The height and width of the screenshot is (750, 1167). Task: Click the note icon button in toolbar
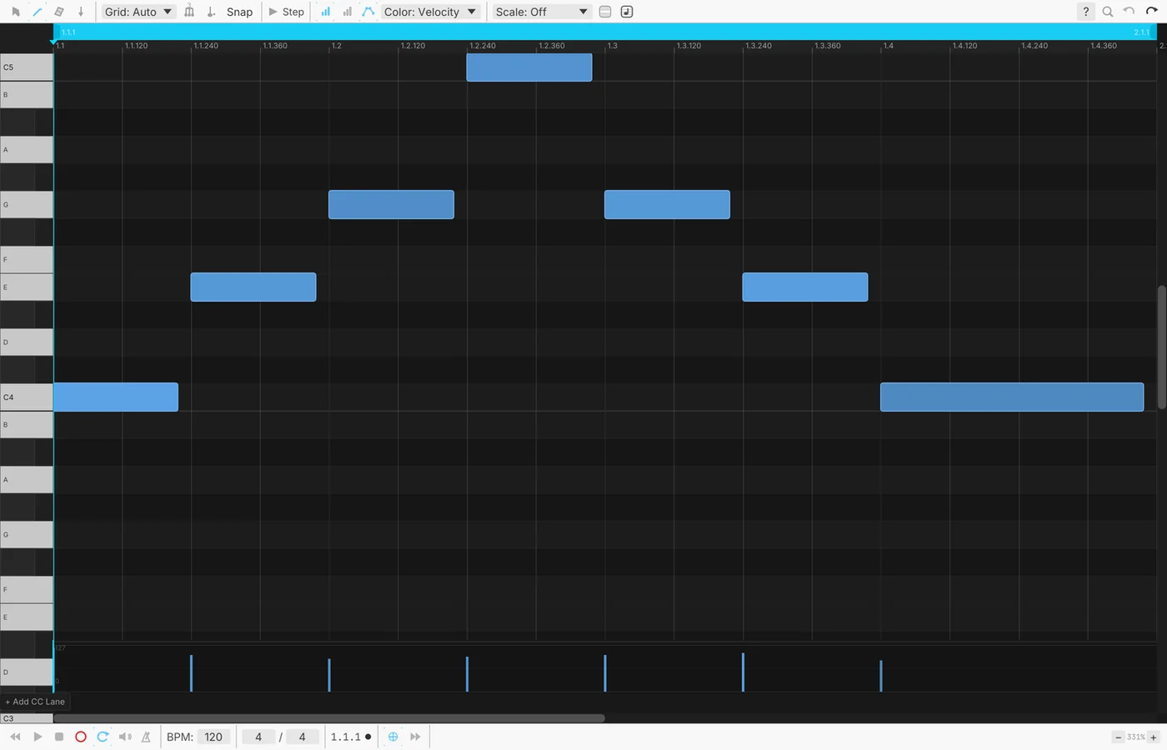627,12
